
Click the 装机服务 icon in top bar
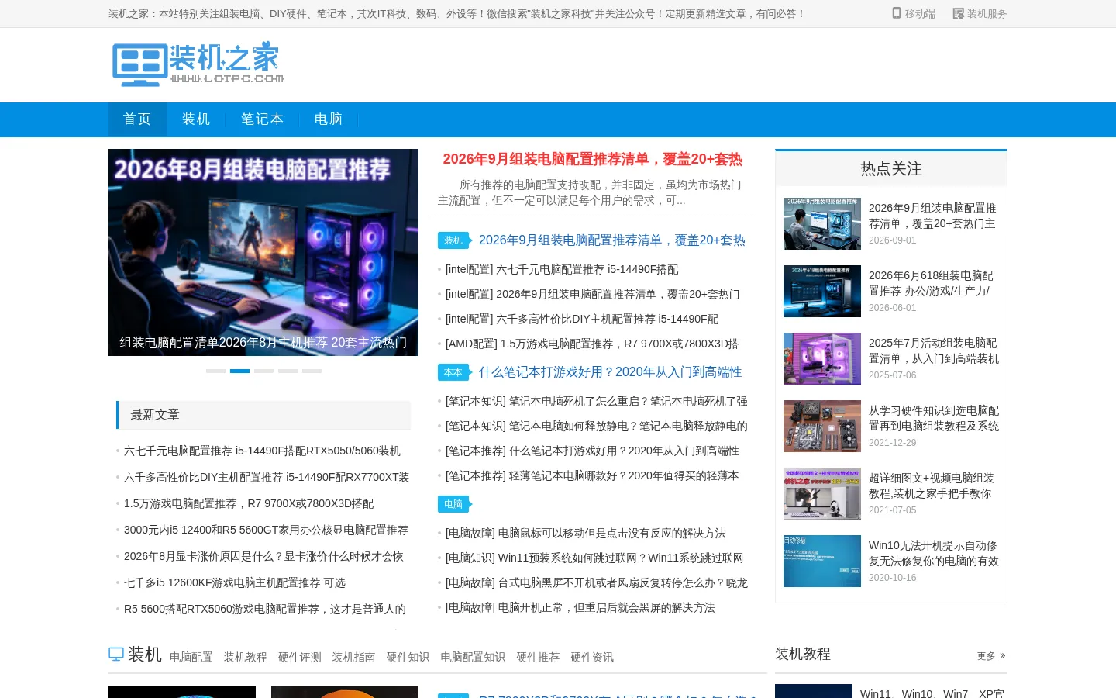pyautogui.click(x=958, y=13)
